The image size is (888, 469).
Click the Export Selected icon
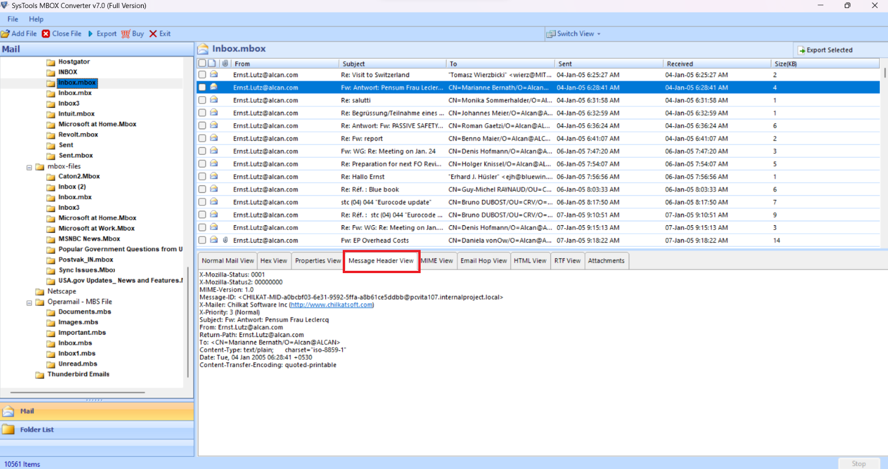[x=800, y=50]
